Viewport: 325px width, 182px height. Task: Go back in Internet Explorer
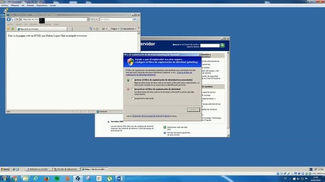(x=9, y=19)
